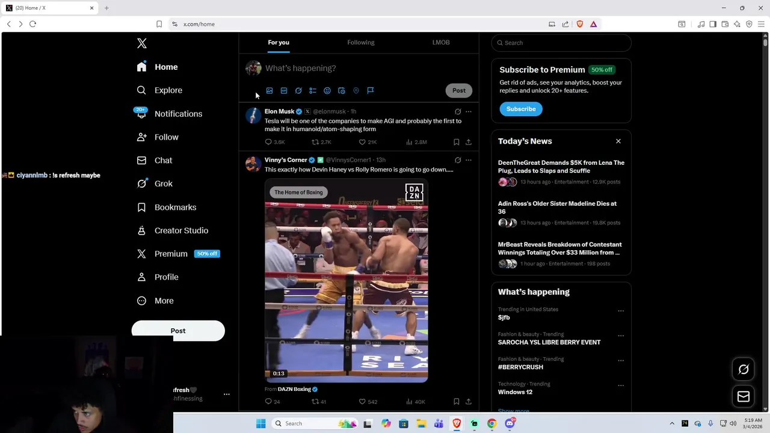
Task: Click the X logo in the sidebar
Action: 141,43
